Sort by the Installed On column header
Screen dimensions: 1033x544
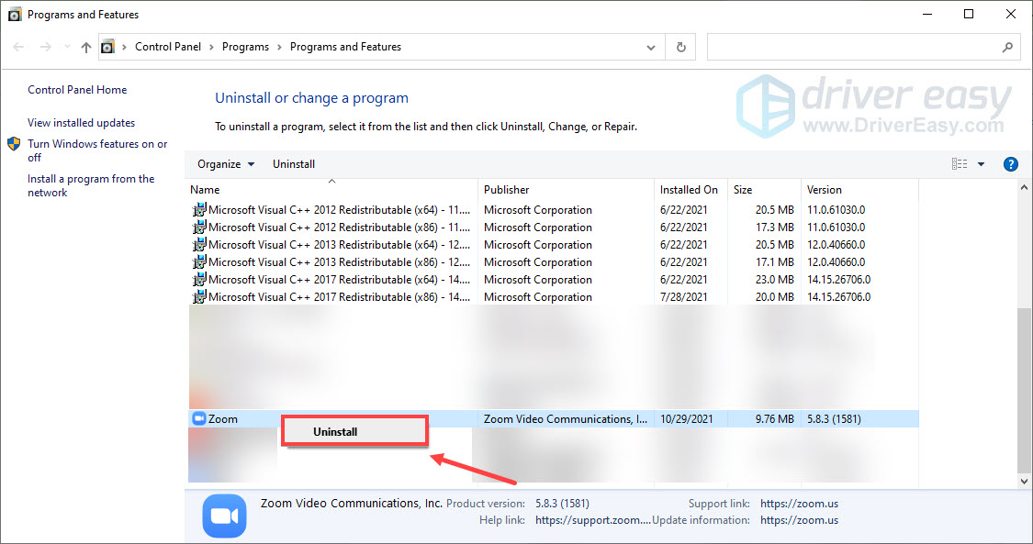[x=690, y=190]
